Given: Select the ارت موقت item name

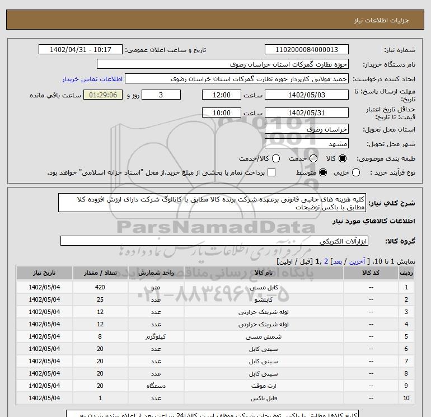Looking at the screenshot, I should tap(264, 386).
